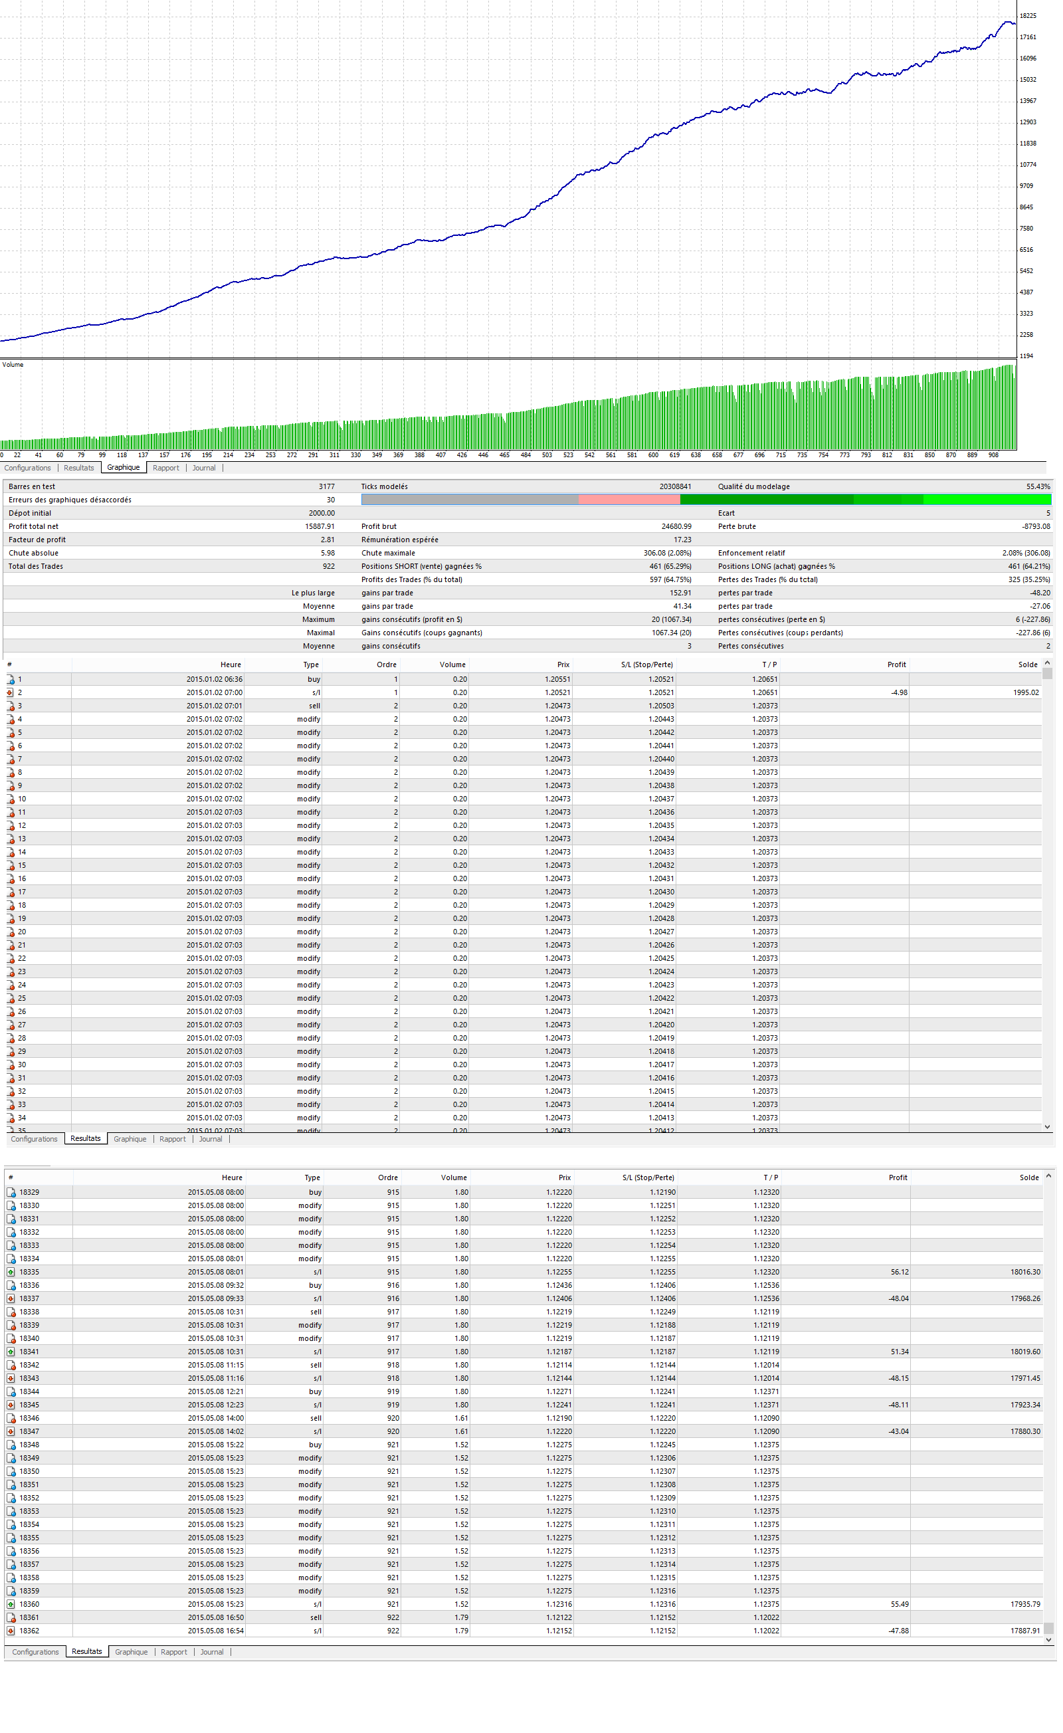The height and width of the screenshot is (1733, 1063).
Task: Click the red s/l icon in row 18337
Action: coord(11,1298)
